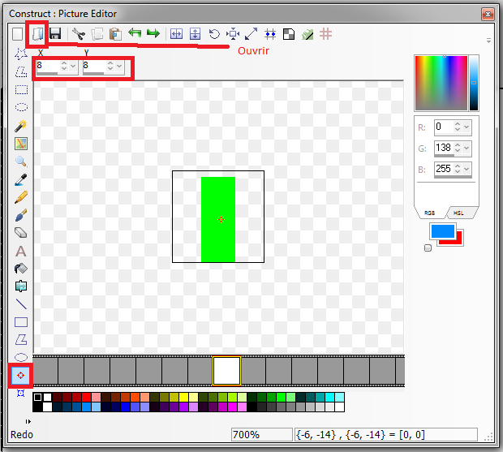Close the Picture Editor window
503x452 pixels.
(488, 14)
